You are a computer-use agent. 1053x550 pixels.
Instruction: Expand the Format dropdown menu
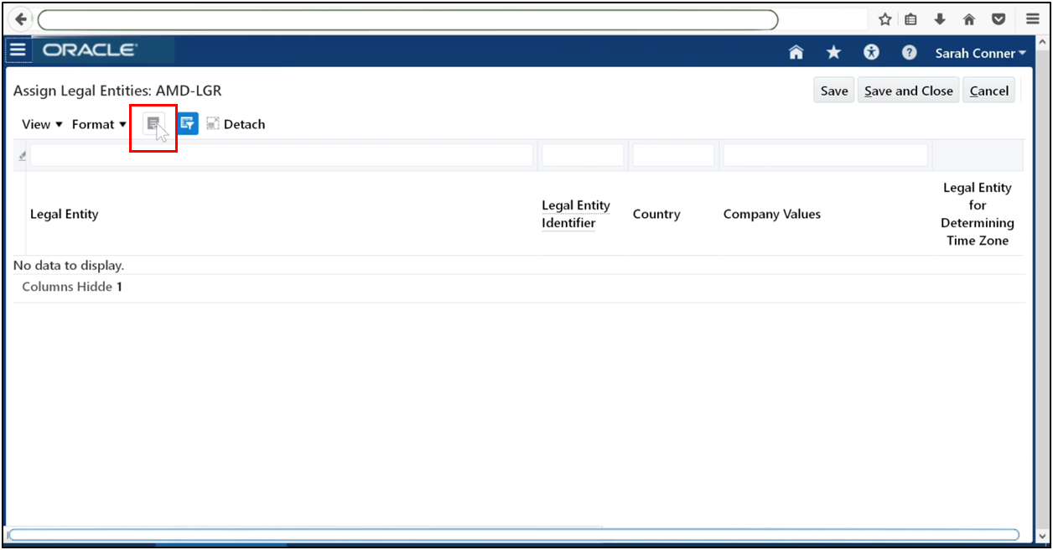(x=98, y=123)
